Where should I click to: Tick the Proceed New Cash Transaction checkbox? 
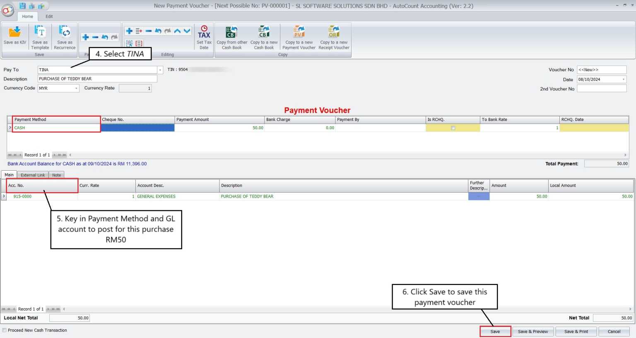click(4, 330)
